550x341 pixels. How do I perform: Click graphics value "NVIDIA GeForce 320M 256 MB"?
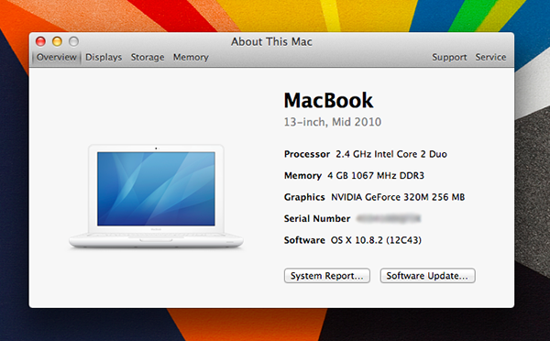click(398, 197)
